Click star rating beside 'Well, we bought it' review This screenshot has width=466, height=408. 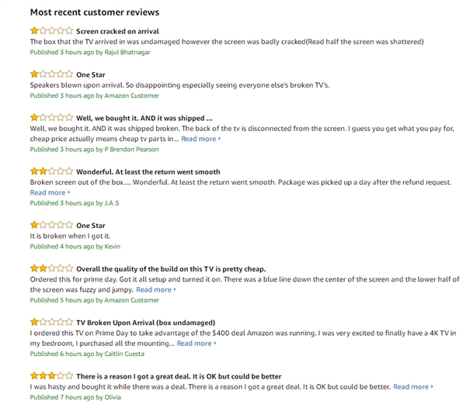tap(51, 118)
